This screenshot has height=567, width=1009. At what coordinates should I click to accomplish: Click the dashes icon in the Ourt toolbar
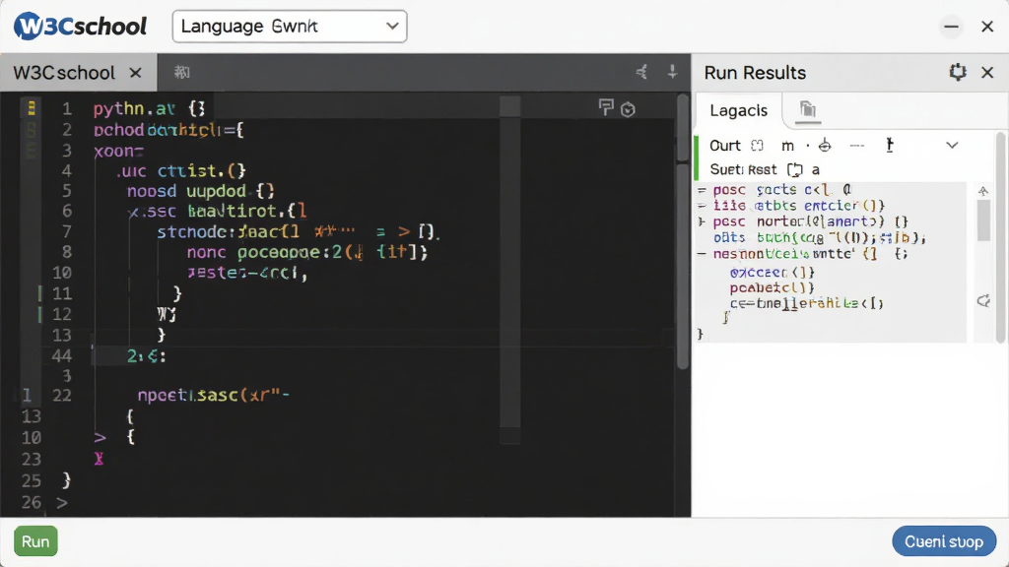(x=857, y=146)
